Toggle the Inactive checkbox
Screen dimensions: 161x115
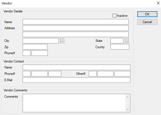pos(114,16)
